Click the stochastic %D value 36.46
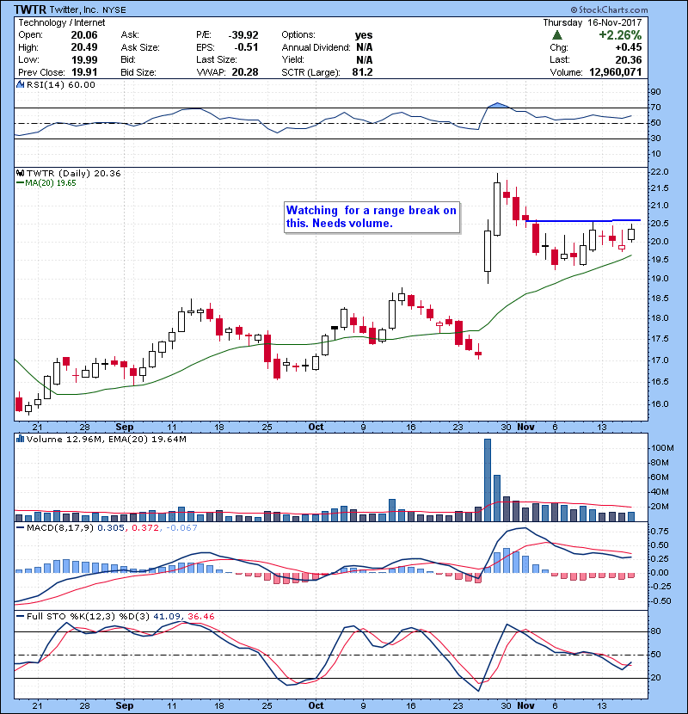The image size is (688, 714). [200, 616]
